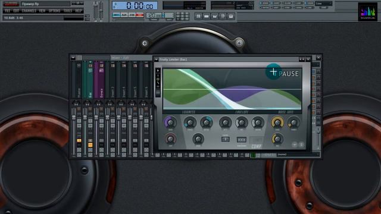Toggle pattern/song mode switch beside Play
This screenshot has width=381, height=214.
pyautogui.click(x=117, y=15)
